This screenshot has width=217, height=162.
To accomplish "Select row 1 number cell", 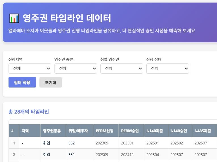I will tap(14, 143).
